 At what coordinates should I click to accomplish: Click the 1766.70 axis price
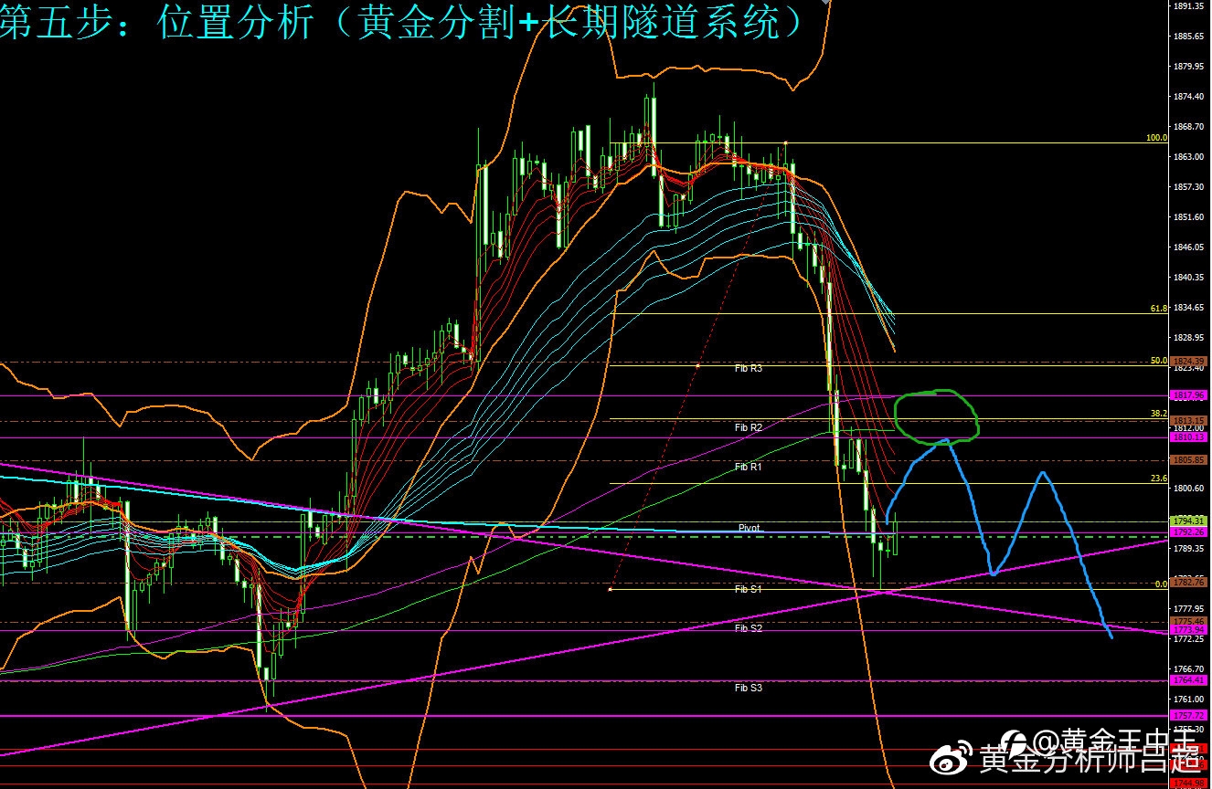tap(1188, 668)
